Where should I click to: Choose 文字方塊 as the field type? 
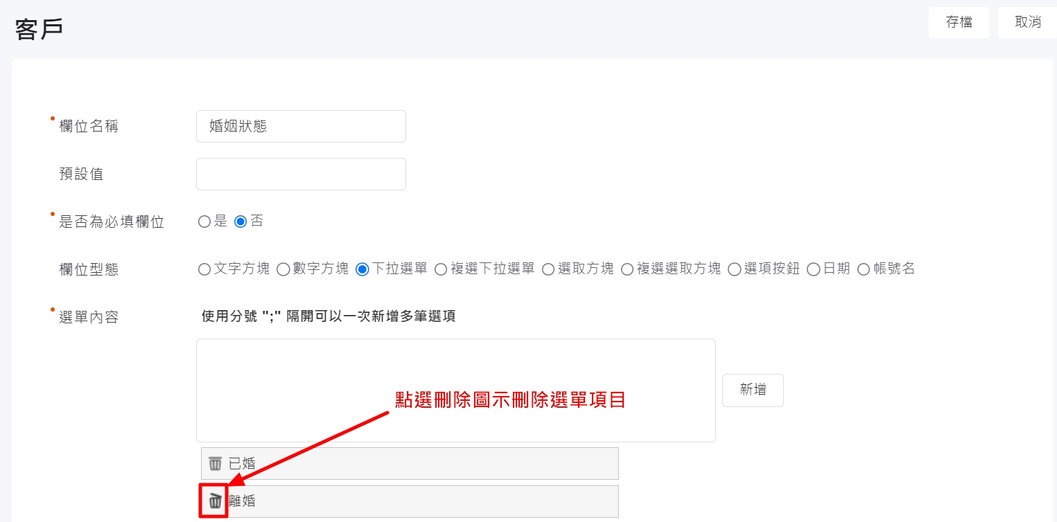point(204,269)
